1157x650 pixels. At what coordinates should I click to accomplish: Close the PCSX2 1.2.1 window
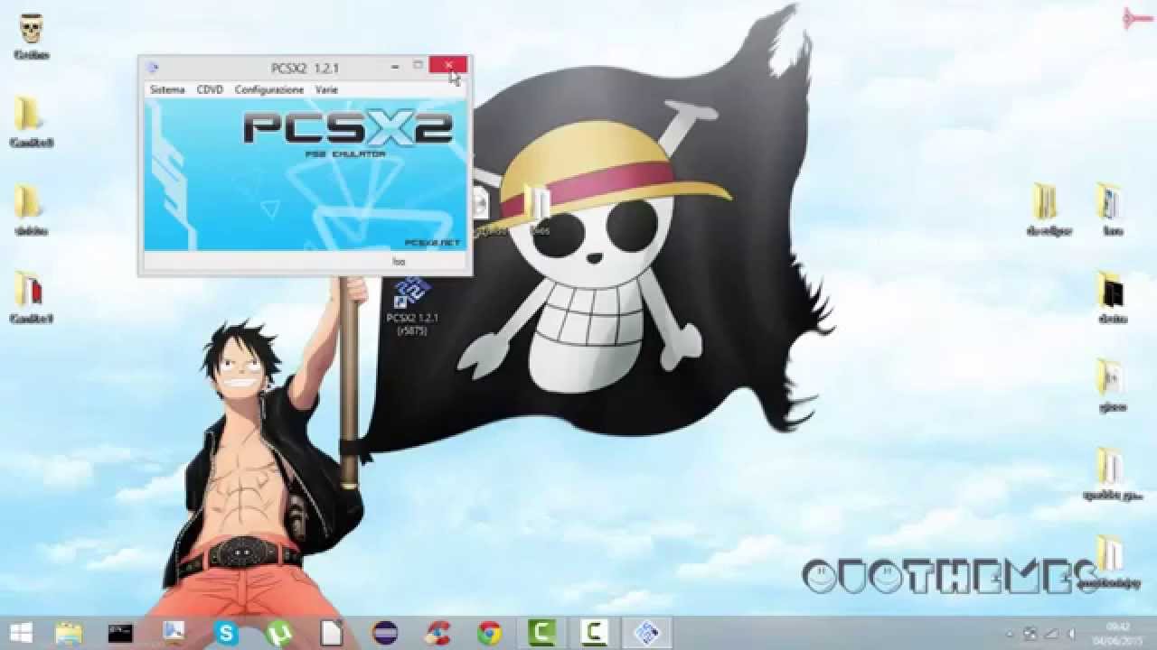(448, 65)
